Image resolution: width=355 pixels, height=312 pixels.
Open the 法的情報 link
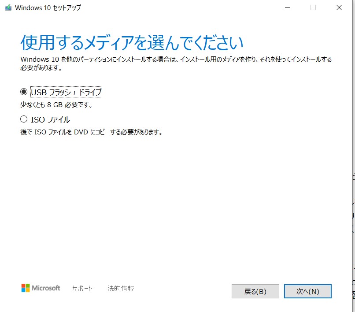point(121,288)
